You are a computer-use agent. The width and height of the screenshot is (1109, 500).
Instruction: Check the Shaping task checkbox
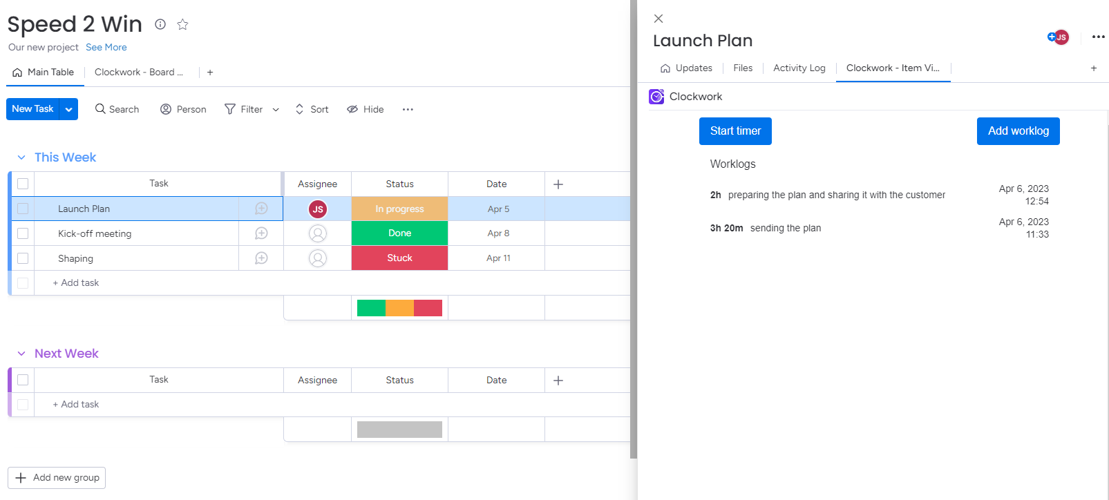pos(23,258)
